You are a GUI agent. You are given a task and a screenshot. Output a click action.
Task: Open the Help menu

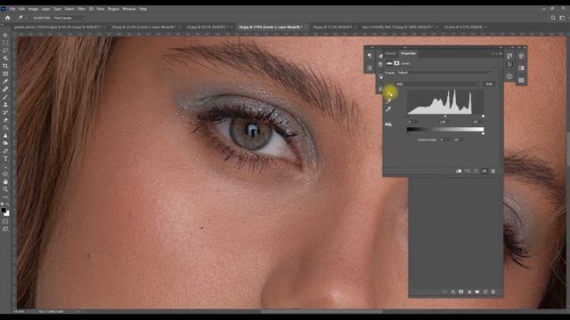tap(142, 9)
